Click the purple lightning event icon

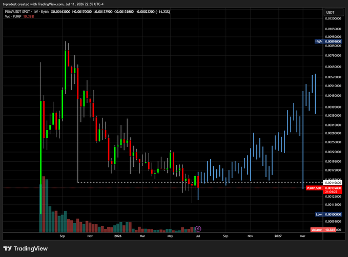coord(198,229)
